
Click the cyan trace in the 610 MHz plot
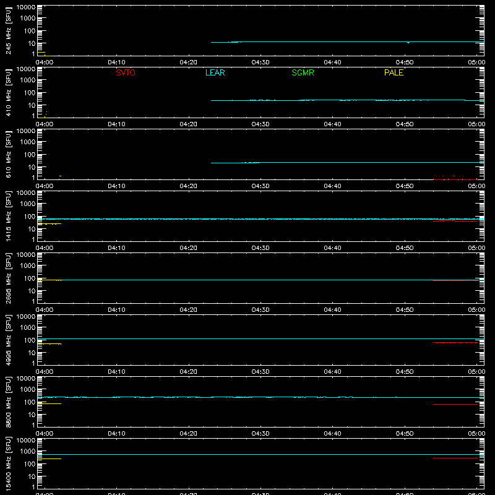(347, 163)
